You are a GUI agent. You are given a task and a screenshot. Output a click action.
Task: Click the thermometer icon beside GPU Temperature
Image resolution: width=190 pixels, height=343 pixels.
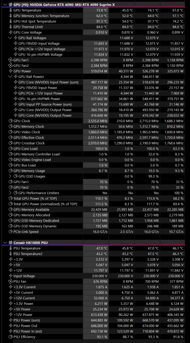pos(11,10)
